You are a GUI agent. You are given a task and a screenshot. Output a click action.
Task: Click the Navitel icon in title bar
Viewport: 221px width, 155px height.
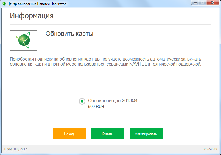tap(4, 4)
